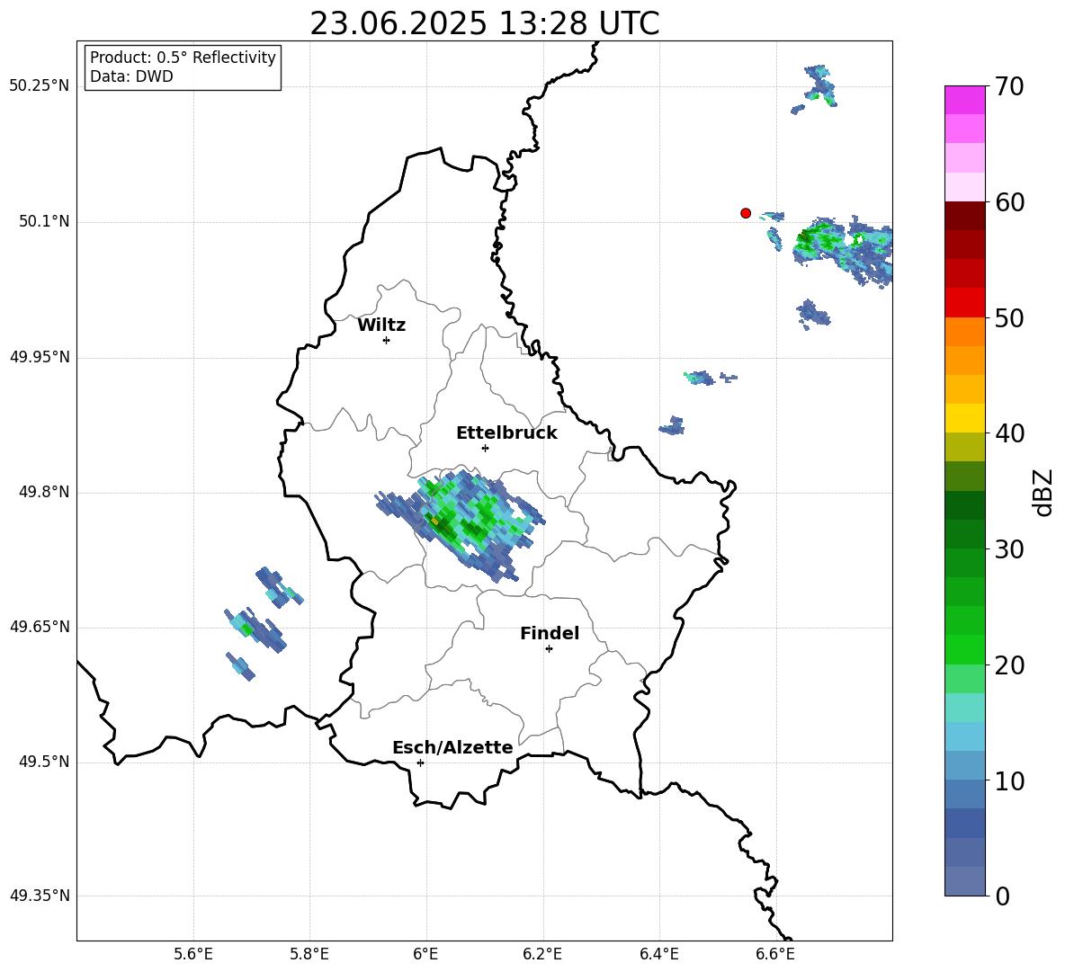Select the Esch/Alzette city label
The width and height of the screenshot is (1065, 972).
pyautogui.click(x=452, y=747)
